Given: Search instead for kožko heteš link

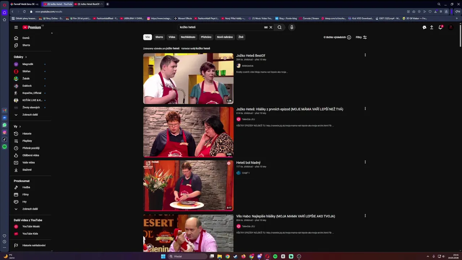Looking at the screenshot, I should [203, 48].
